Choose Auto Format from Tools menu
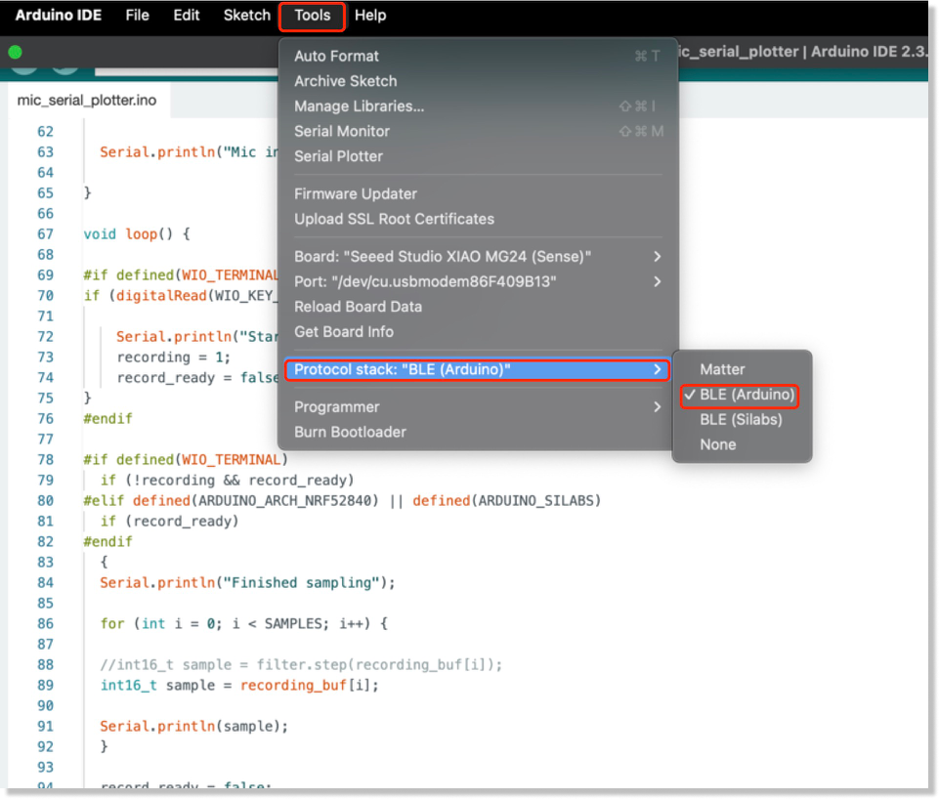Image resolution: width=939 pixels, height=799 pixels. coord(477,57)
